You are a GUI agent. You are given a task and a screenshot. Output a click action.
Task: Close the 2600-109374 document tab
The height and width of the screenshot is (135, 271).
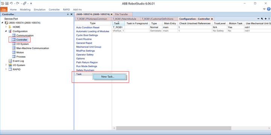point(111,14)
